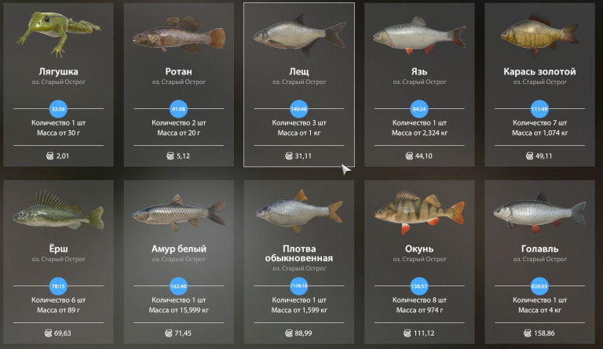Viewport: 603px width, 349px height.
Task: Open the highlighted Лещ order card
Action: point(299,85)
